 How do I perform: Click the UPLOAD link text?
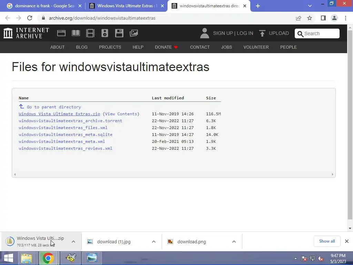coord(279,33)
